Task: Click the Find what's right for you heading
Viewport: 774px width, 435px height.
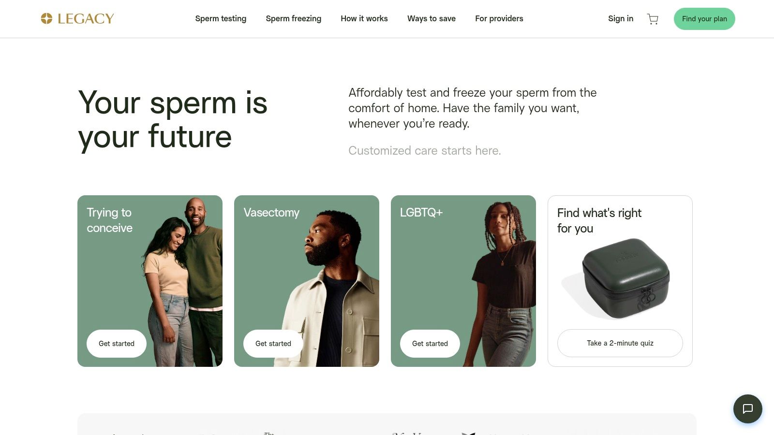Action: click(599, 220)
